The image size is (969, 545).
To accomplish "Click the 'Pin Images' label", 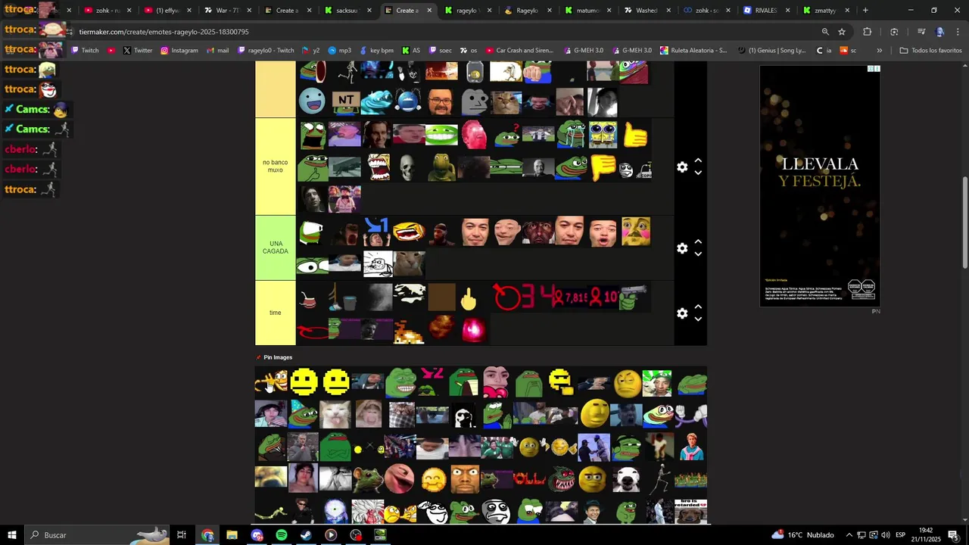I will [277, 357].
